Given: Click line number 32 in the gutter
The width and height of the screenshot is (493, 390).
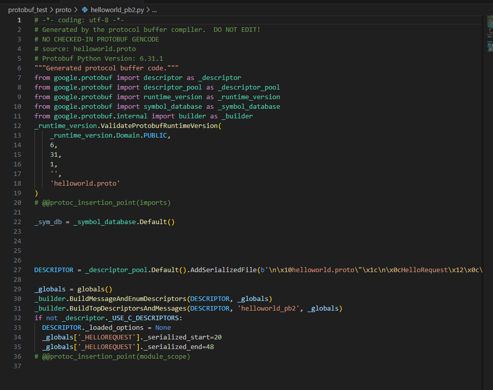Looking at the screenshot, I should [18, 318].
